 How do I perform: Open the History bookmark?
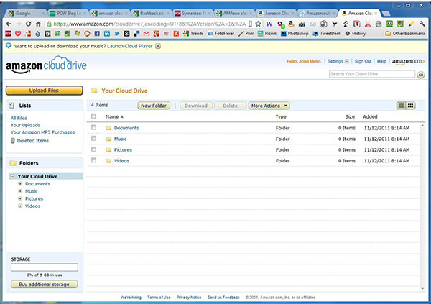[x=356, y=34]
